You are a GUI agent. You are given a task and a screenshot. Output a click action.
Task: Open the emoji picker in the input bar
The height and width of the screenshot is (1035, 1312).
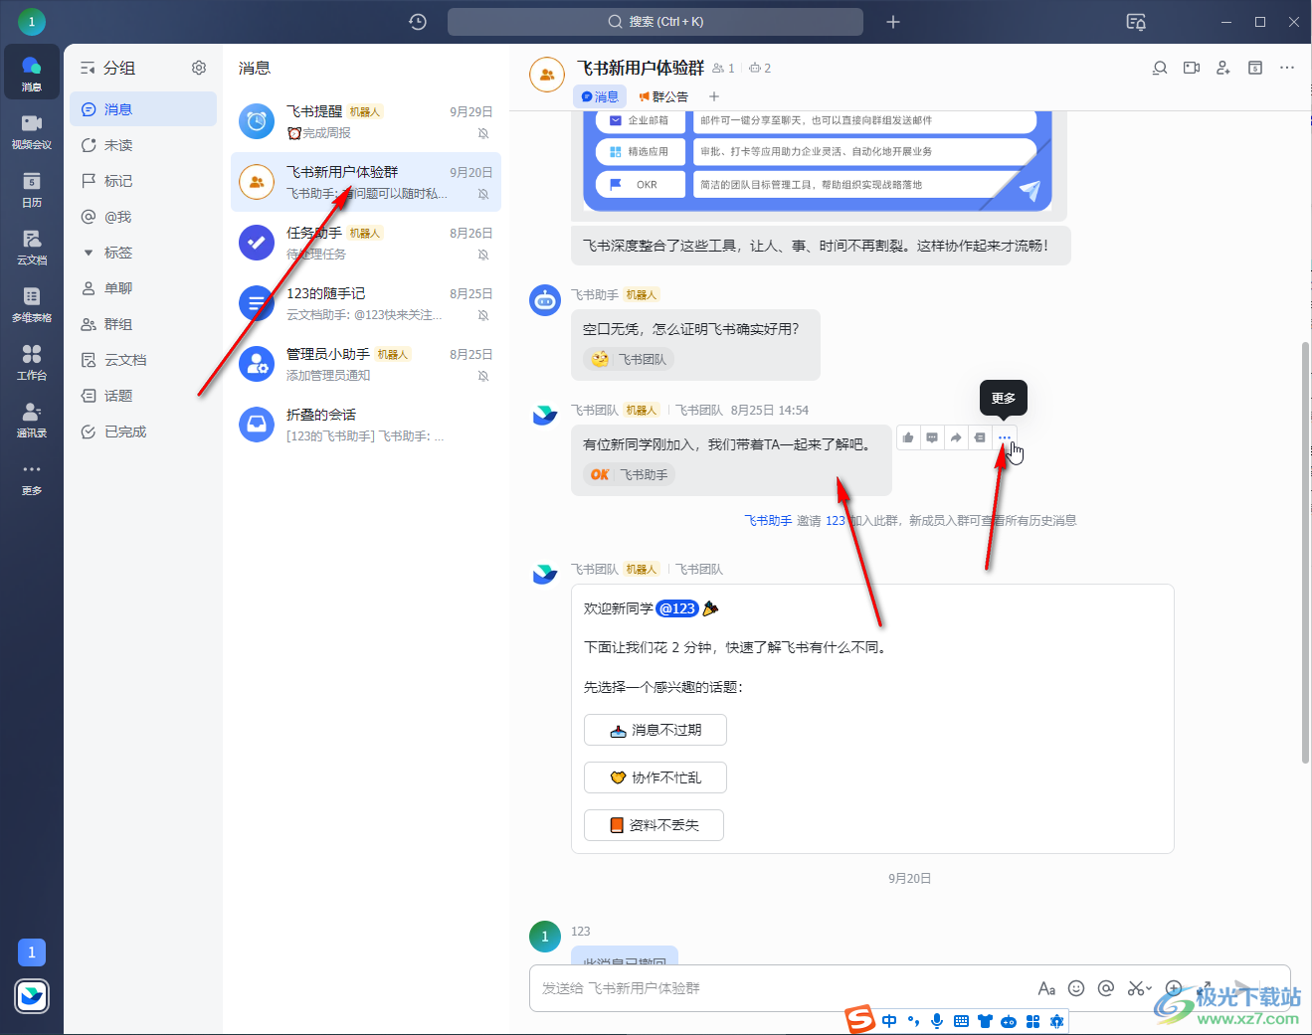pos(1076,988)
